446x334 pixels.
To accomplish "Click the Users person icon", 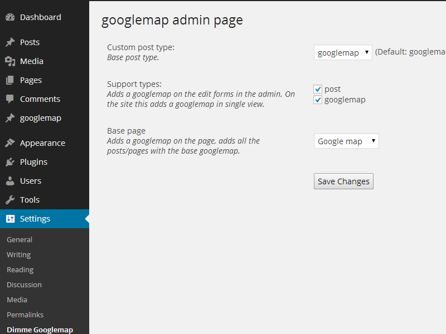I will [10, 181].
